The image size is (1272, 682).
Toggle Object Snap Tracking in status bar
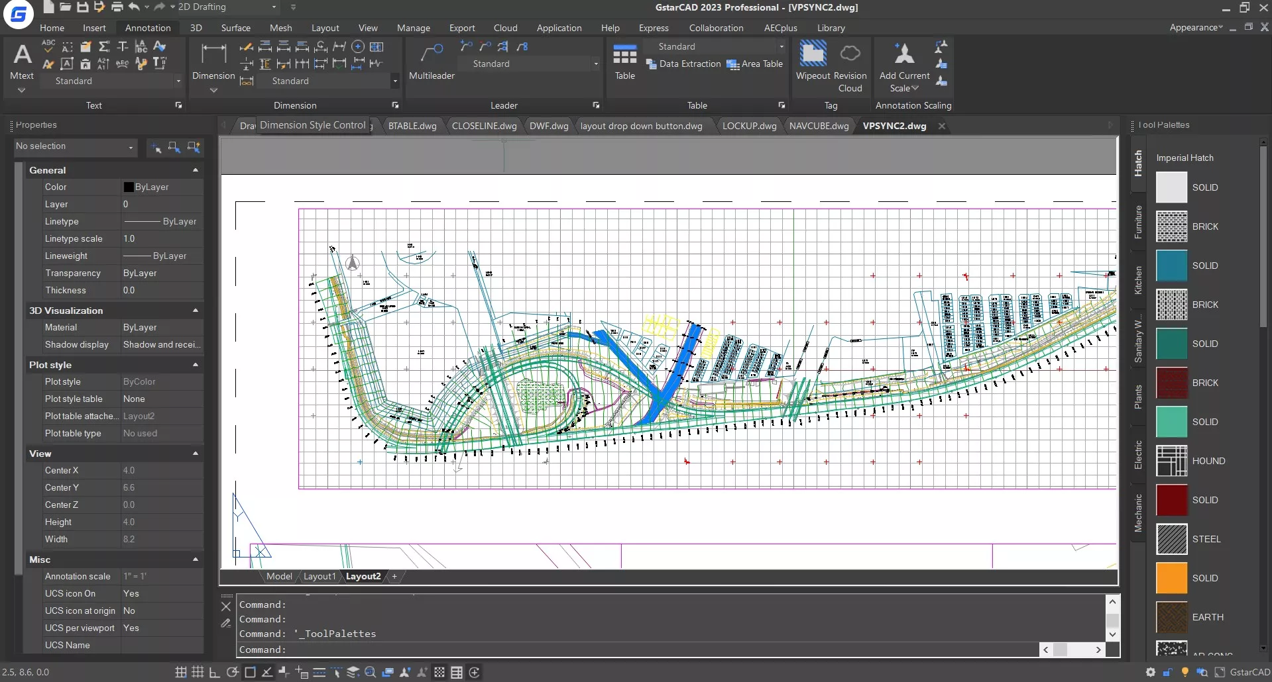point(267,672)
